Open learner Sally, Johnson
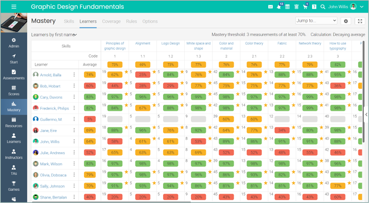This screenshot has height=203, width=369. (x=52, y=186)
